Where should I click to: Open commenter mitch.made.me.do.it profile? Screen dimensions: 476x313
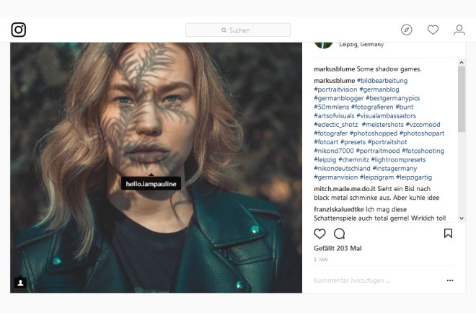(344, 188)
